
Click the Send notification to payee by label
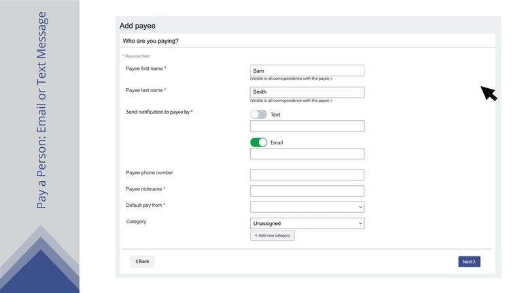pyautogui.click(x=159, y=112)
